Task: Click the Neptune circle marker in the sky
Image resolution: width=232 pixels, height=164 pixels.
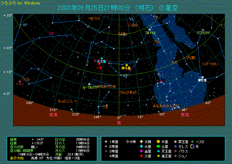Action: [127, 65]
